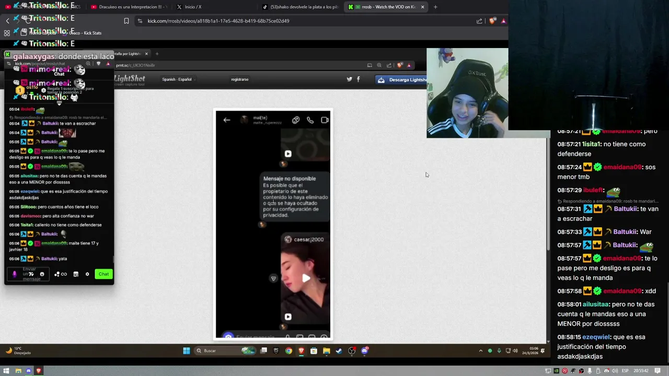The width and height of the screenshot is (669, 376).
Task: Open Steam from the streamed taskbar
Action: coord(339,350)
